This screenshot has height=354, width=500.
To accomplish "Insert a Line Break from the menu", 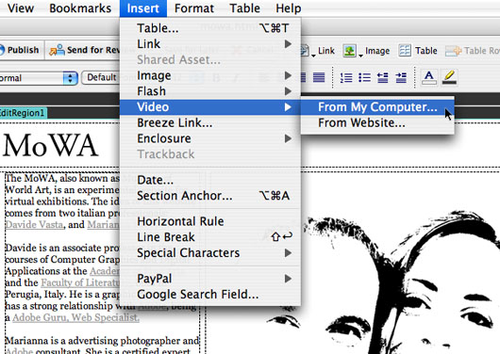I will coord(210,237).
